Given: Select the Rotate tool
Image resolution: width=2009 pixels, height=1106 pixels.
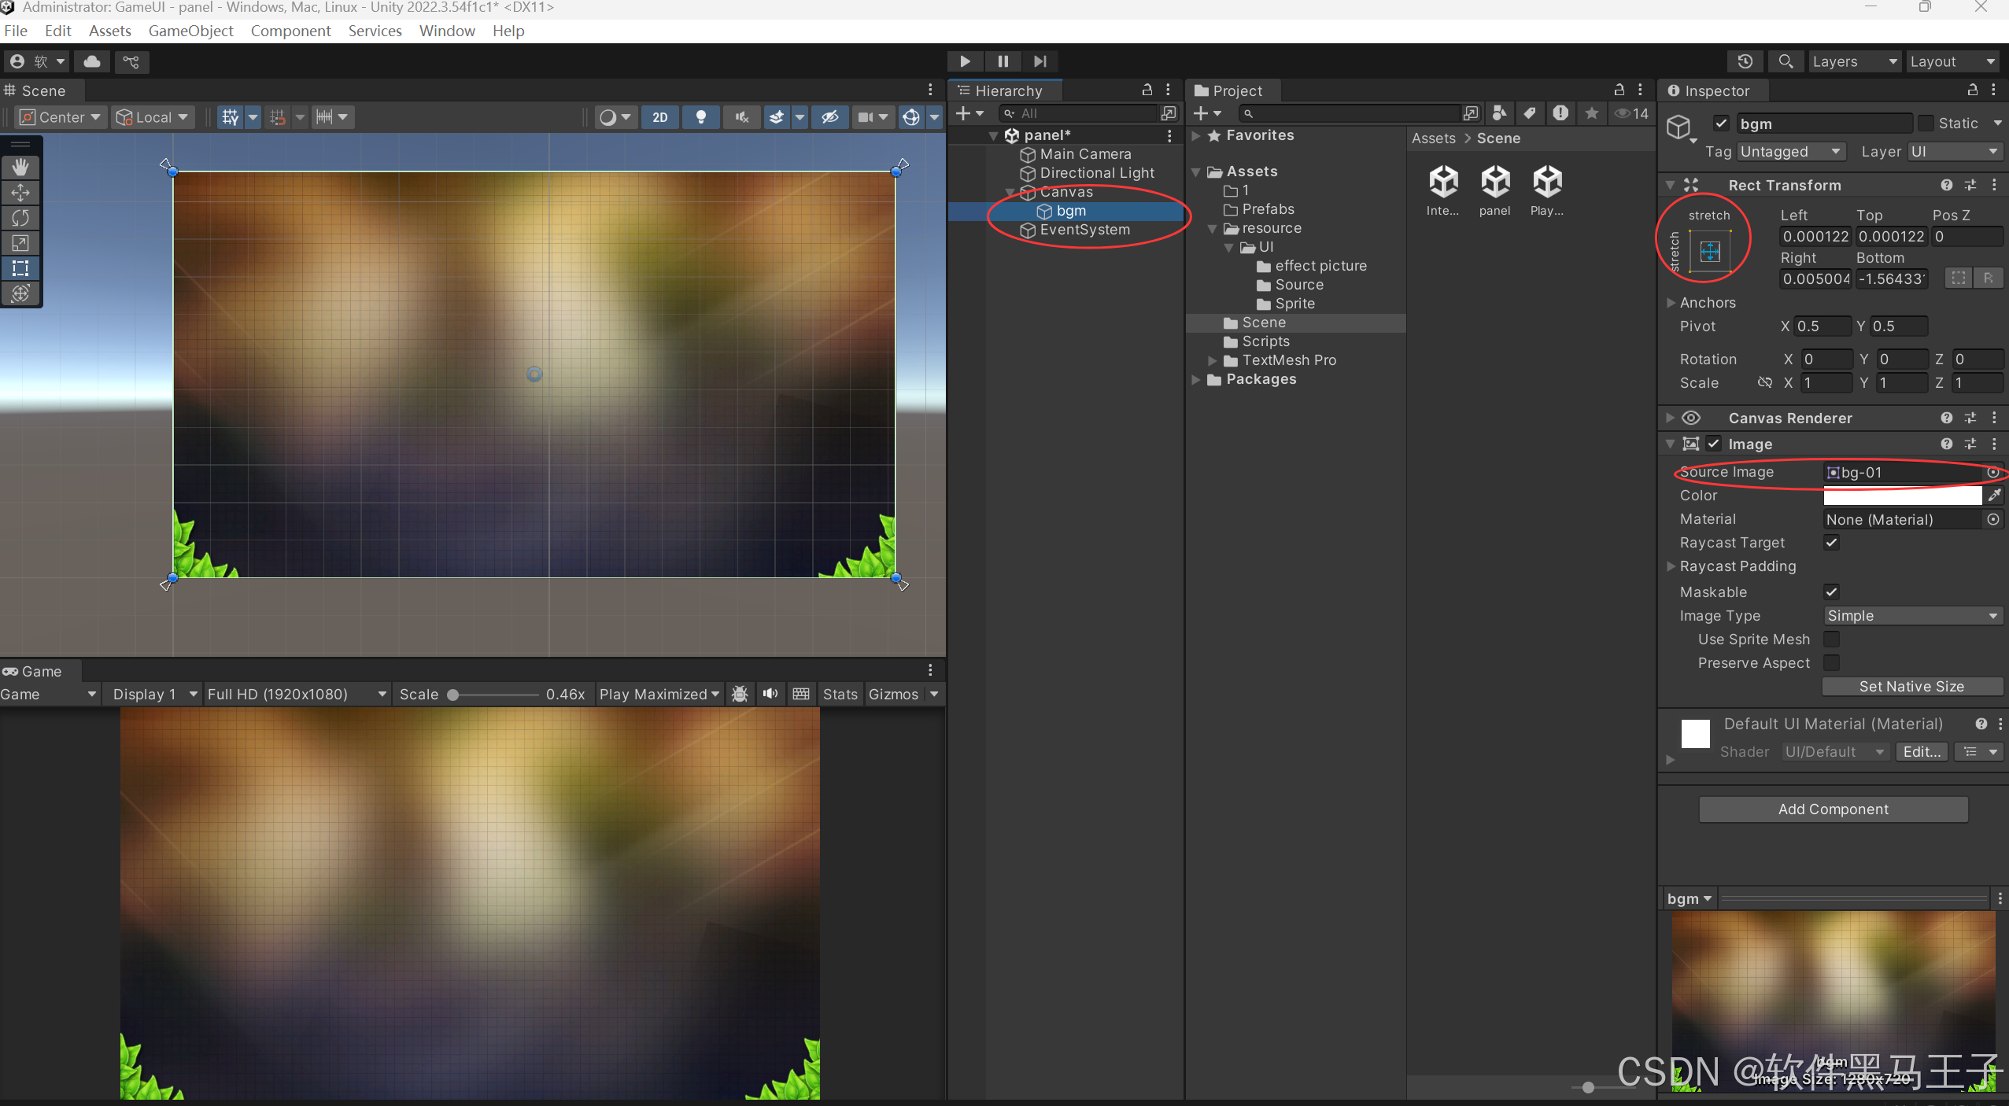Looking at the screenshot, I should point(20,218).
